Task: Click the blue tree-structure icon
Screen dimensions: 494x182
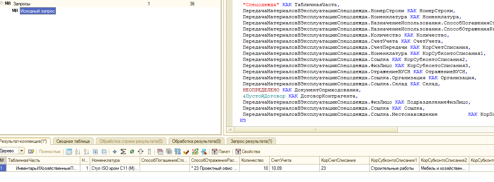Action: tap(177, 152)
